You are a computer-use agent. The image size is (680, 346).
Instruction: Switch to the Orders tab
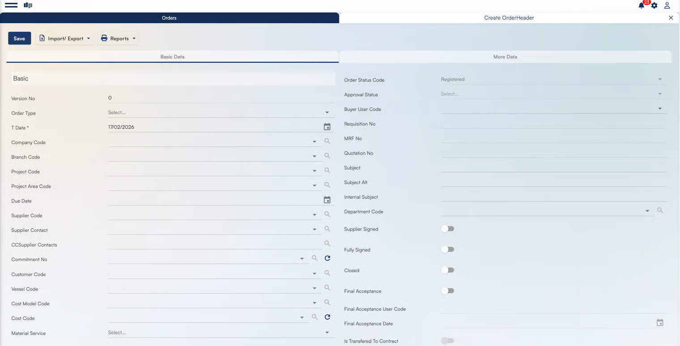click(x=169, y=18)
